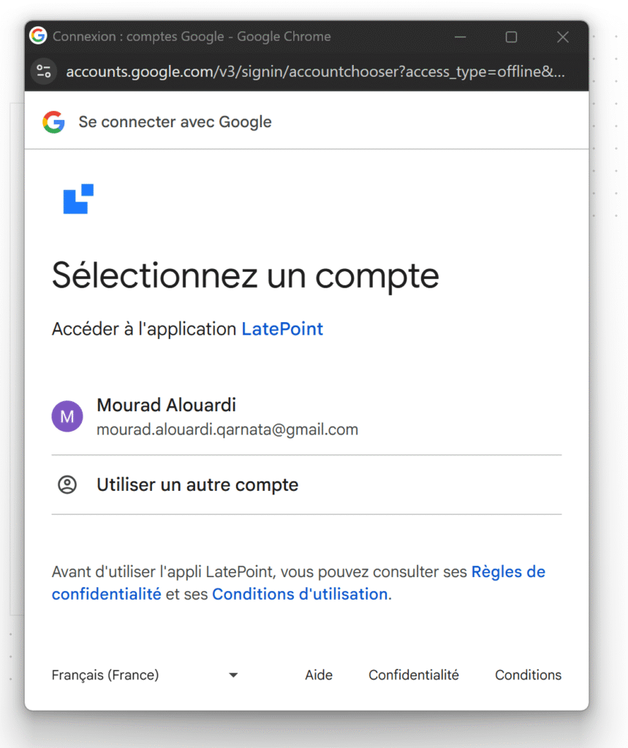Open the LatePoint application link
Image resolution: width=628 pixels, height=748 pixels.
click(282, 329)
